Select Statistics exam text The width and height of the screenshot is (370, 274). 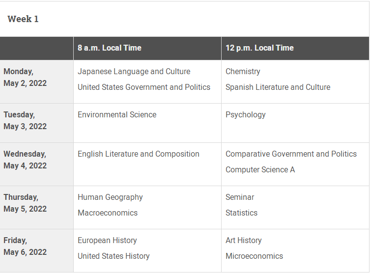(241, 213)
